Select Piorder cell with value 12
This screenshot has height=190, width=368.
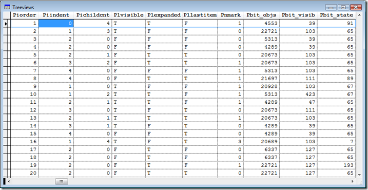(25, 110)
